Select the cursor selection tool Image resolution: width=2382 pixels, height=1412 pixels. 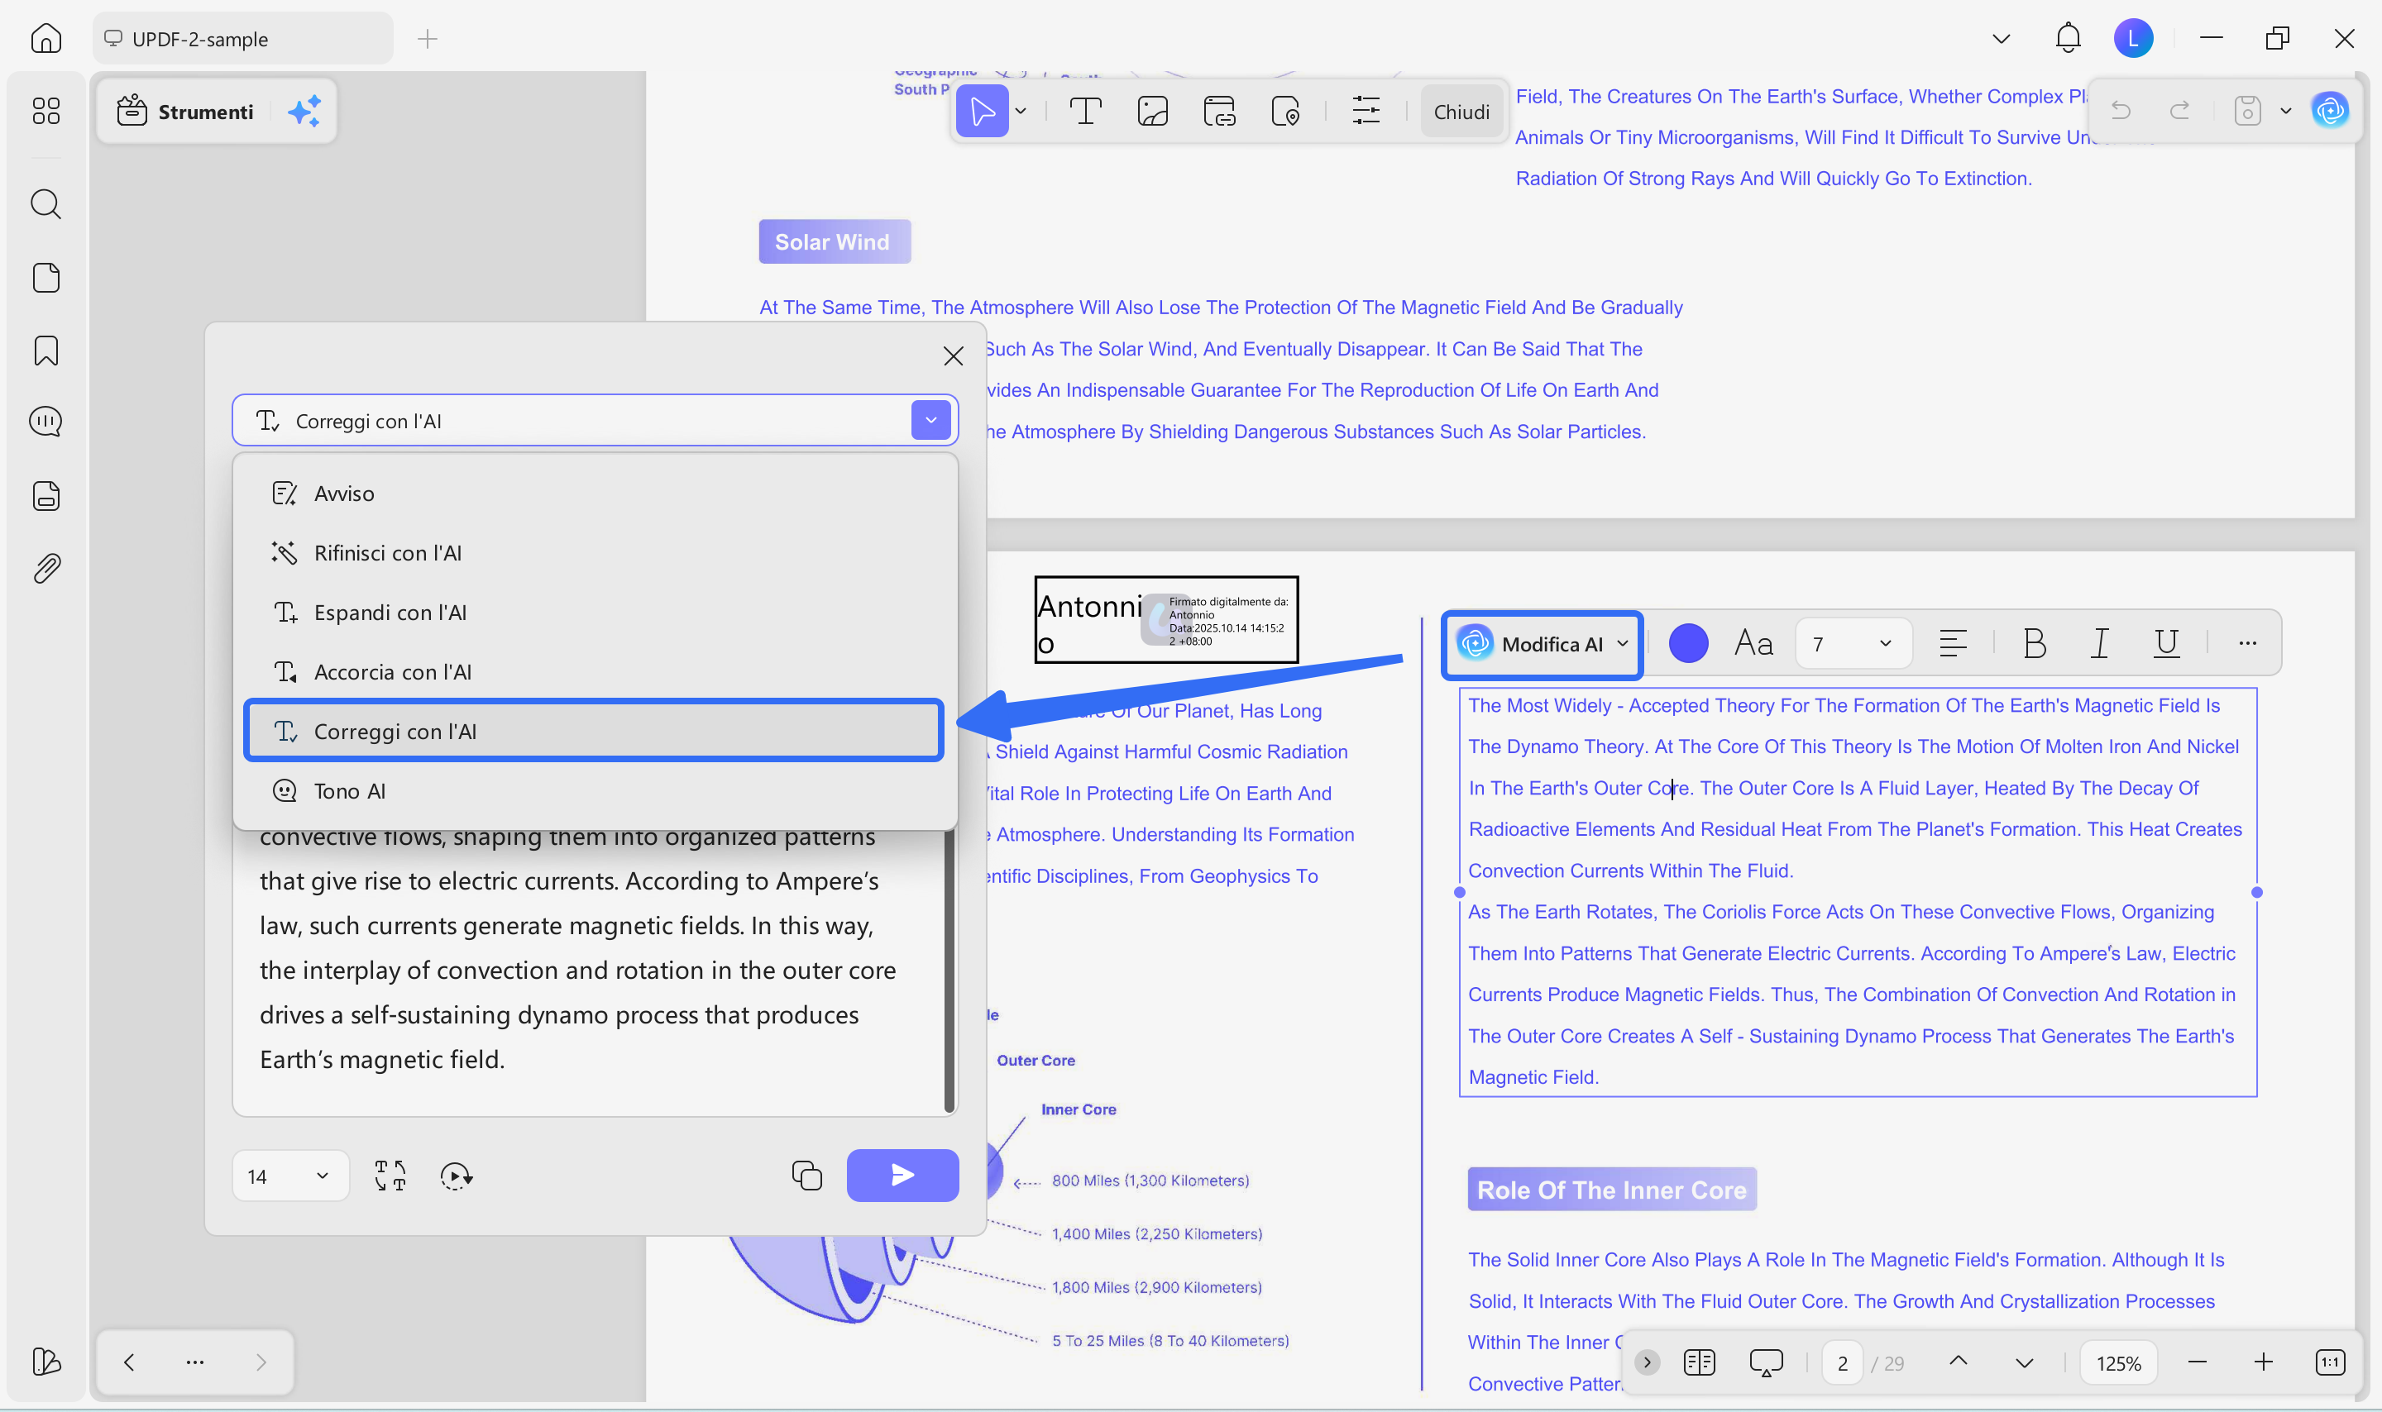[981, 112]
